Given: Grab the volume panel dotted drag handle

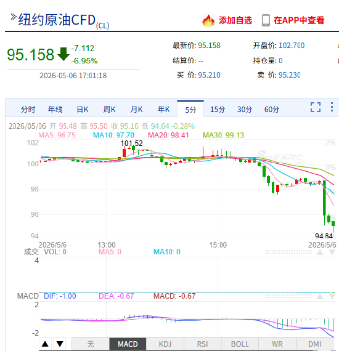Looking at the screenshot, I should pos(288,252).
